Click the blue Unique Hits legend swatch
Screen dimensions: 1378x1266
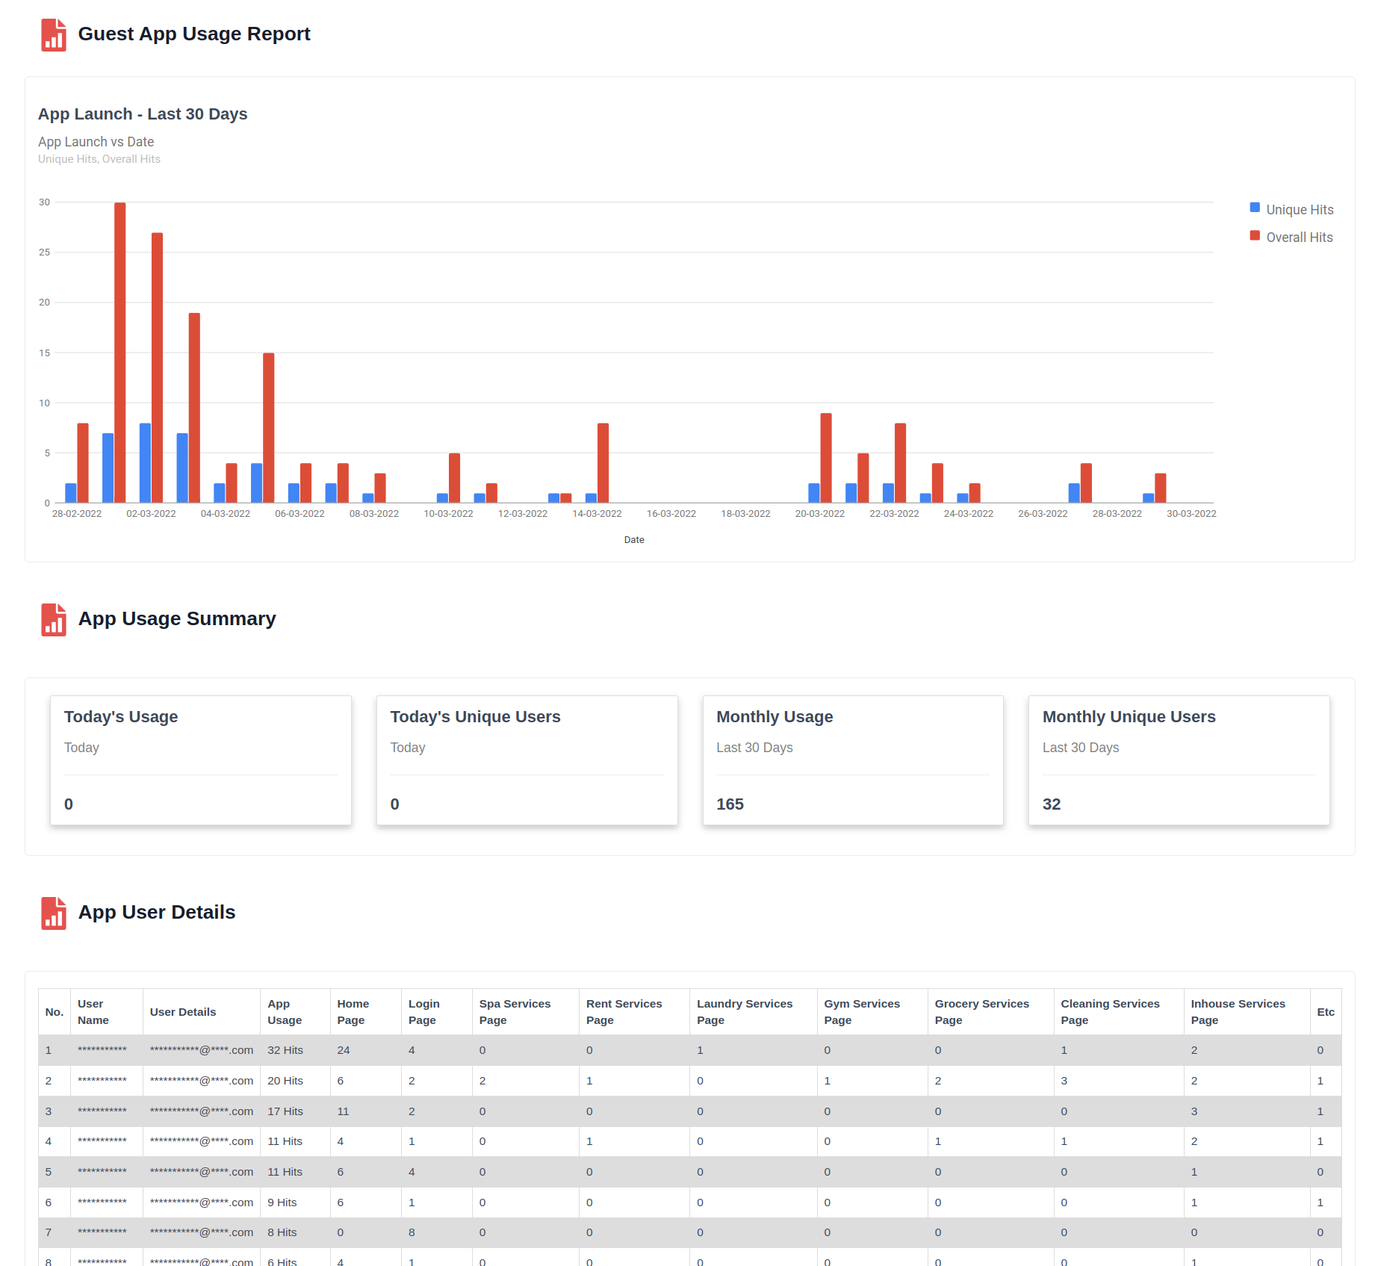1255,208
